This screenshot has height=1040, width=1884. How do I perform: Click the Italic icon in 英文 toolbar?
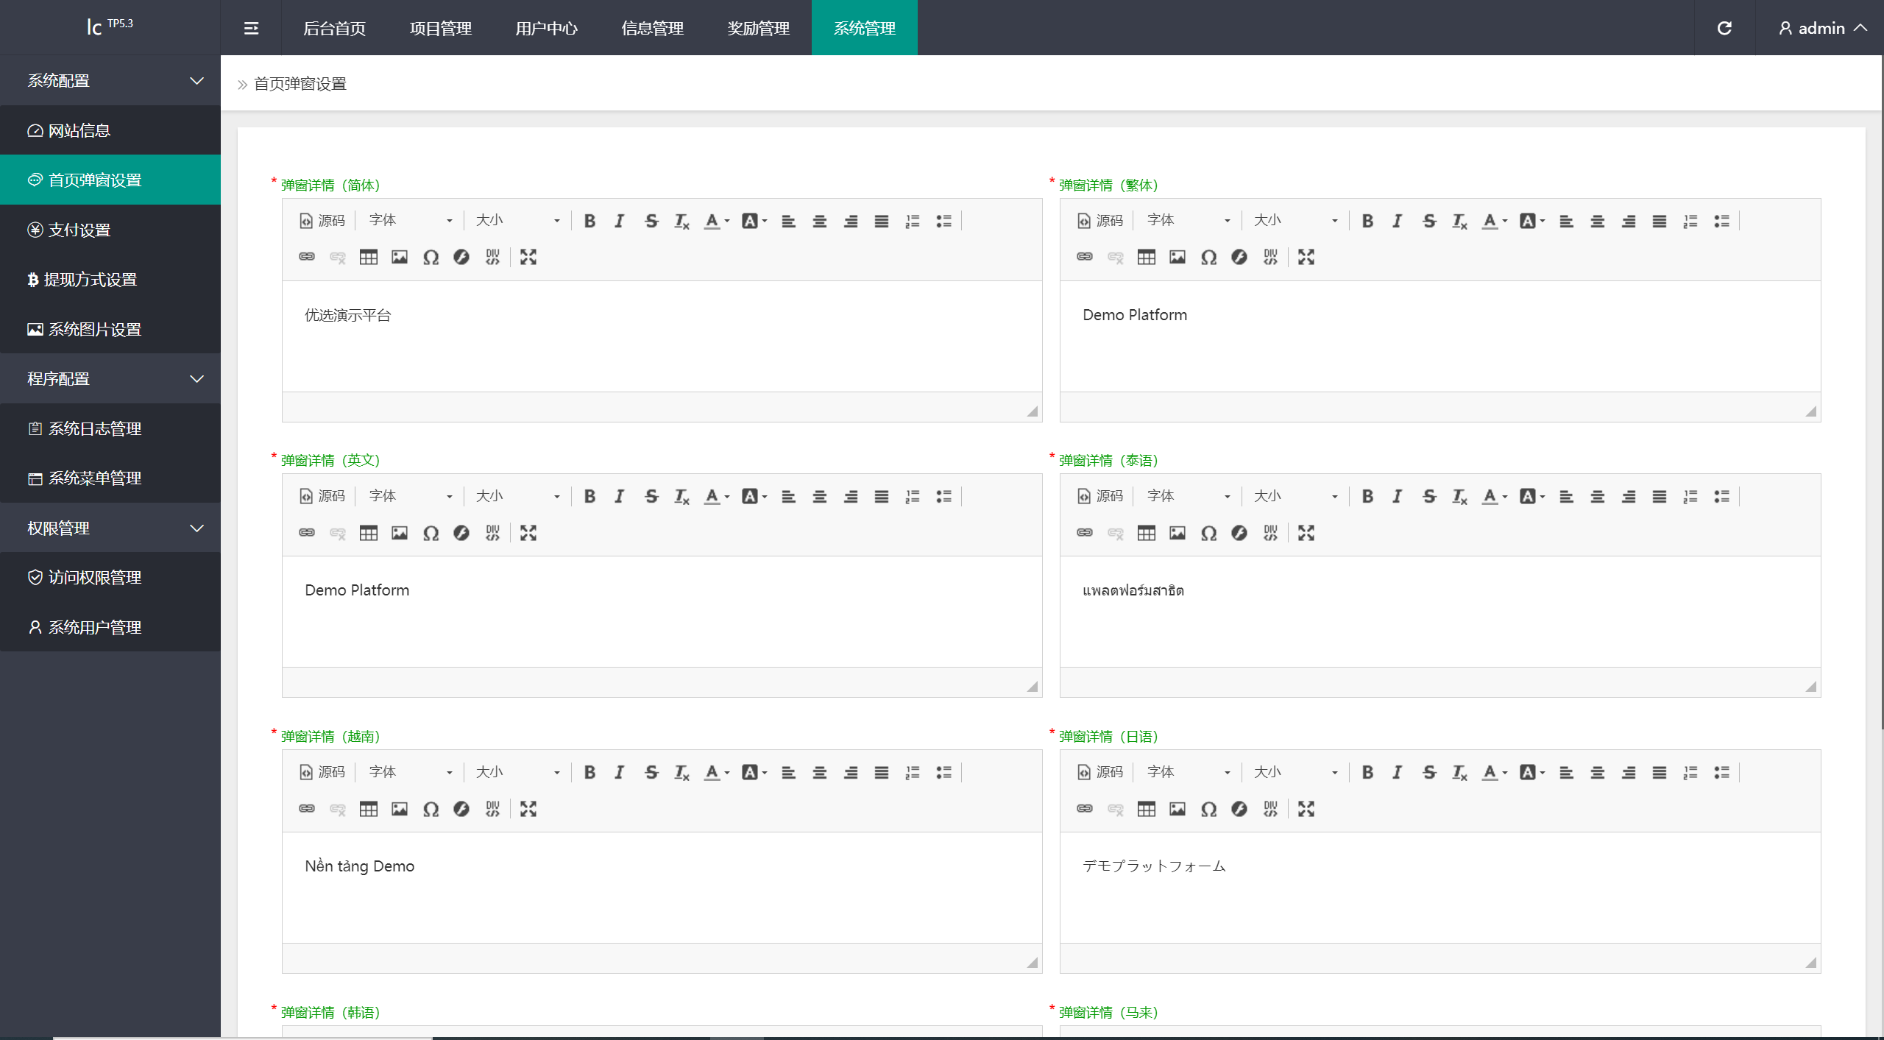618,495
